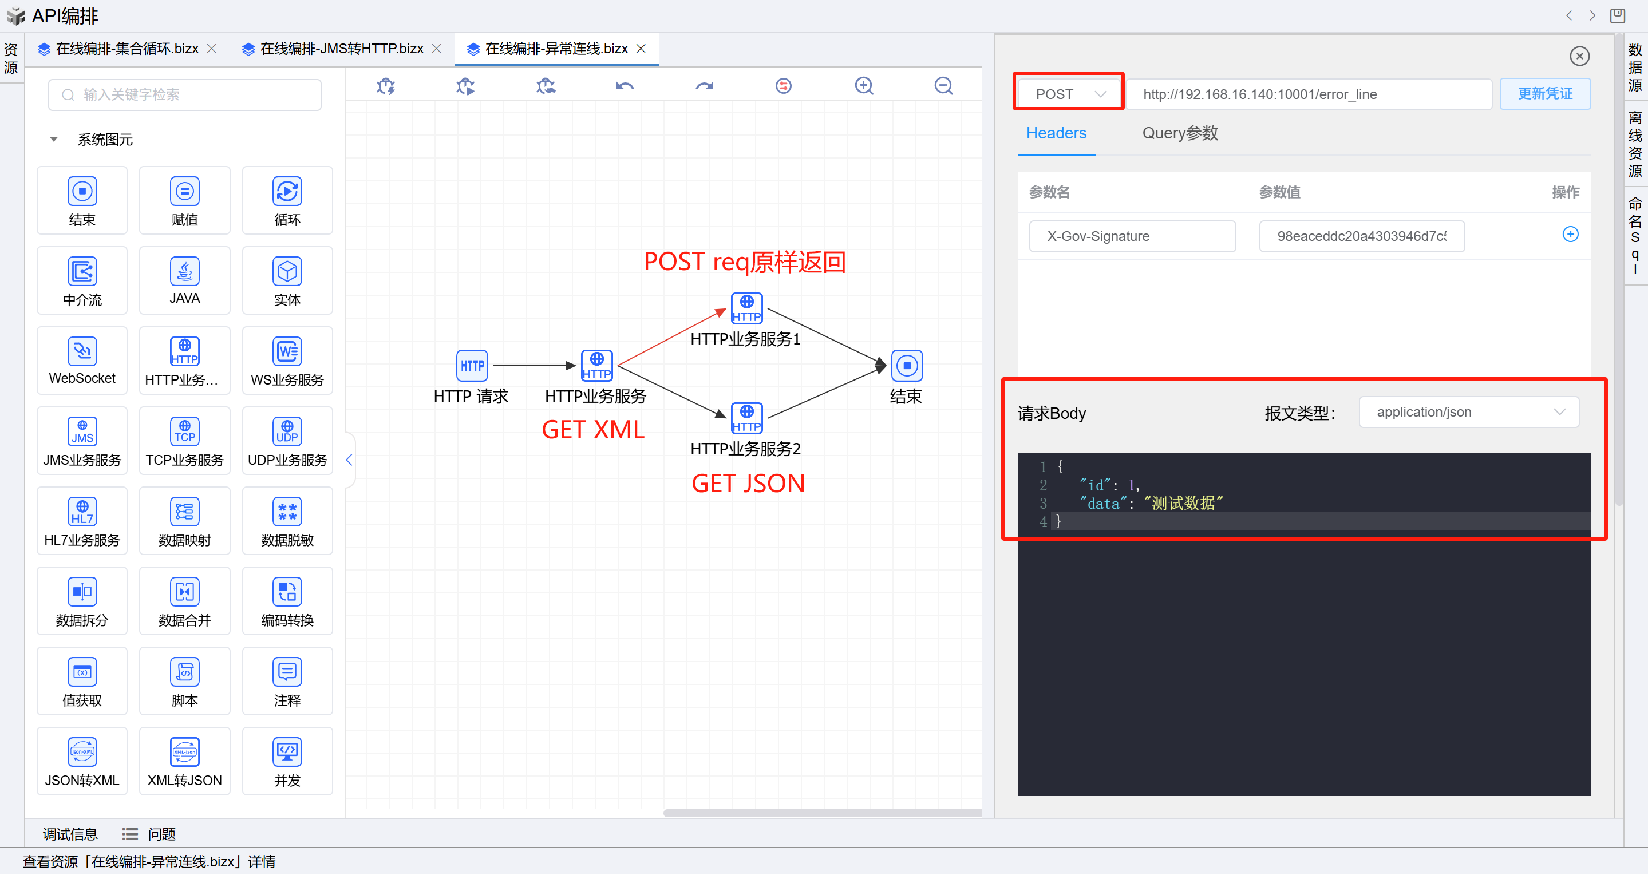The height and width of the screenshot is (875, 1648).
Task: Click the keyword search input field
Action: [185, 94]
